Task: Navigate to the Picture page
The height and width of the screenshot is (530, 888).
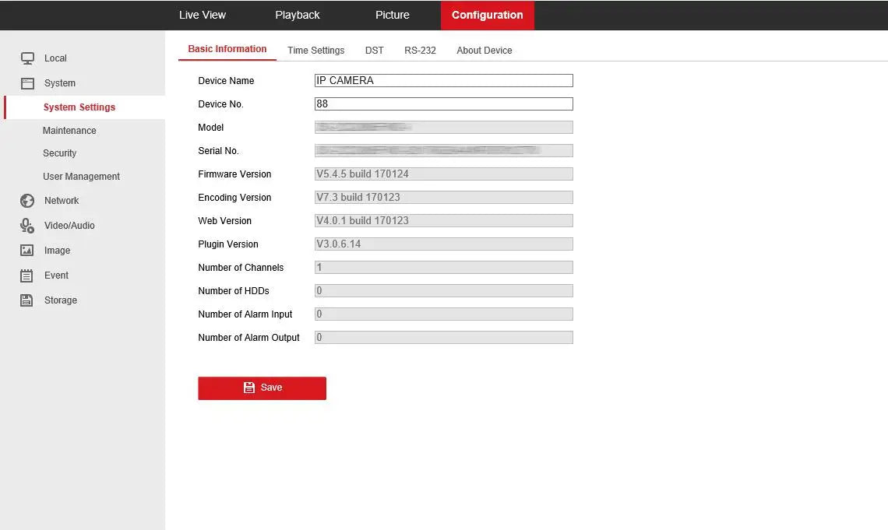Action: tap(392, 14)
